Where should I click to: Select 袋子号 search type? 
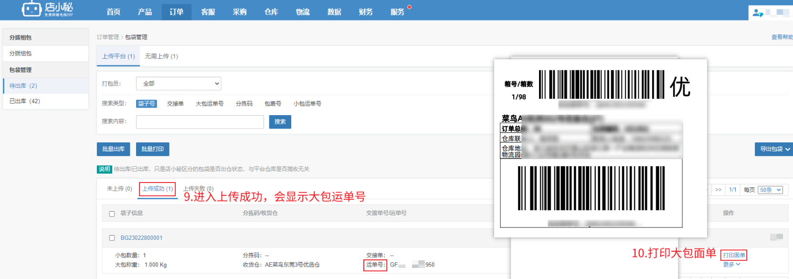147,104
